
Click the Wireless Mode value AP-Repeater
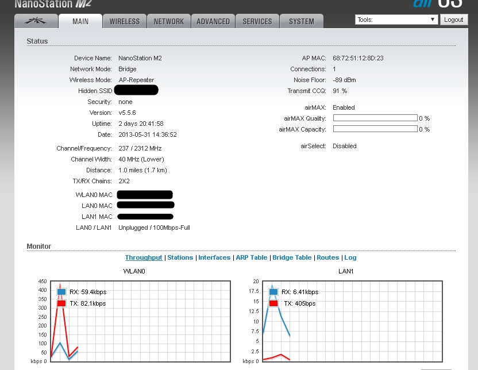pyautogui.click(x=136, y=80)
